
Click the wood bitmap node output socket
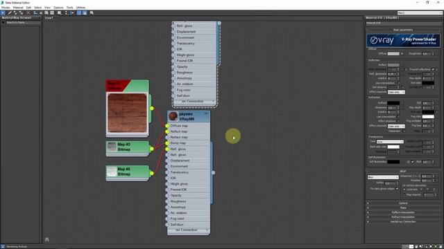click(152, 109)
